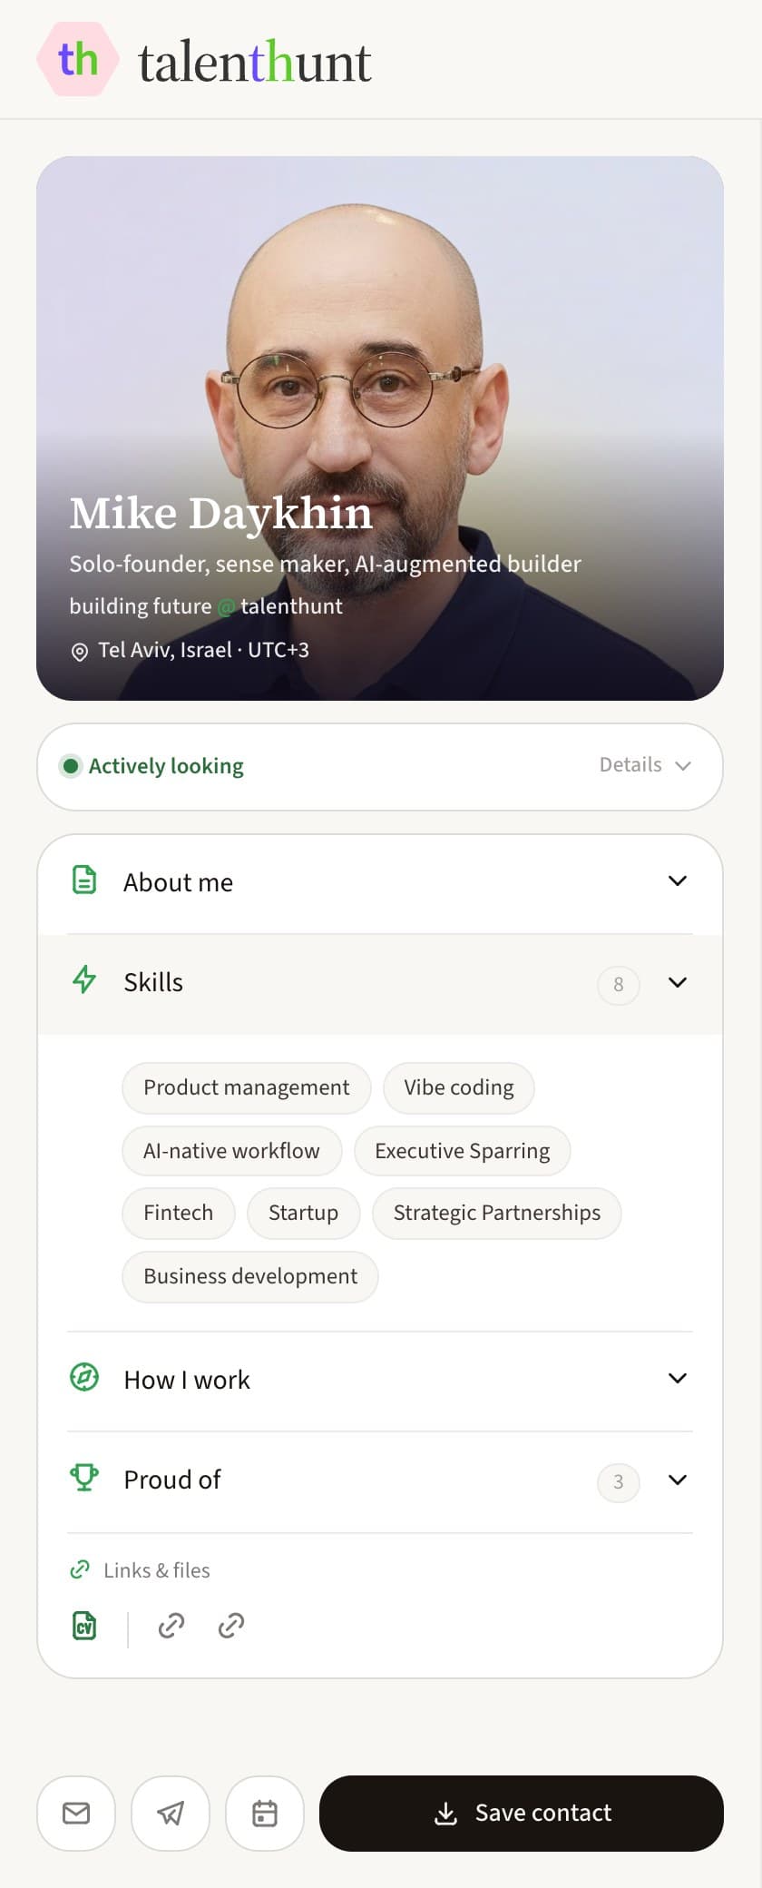Expand the About me section

coord(380,882)
